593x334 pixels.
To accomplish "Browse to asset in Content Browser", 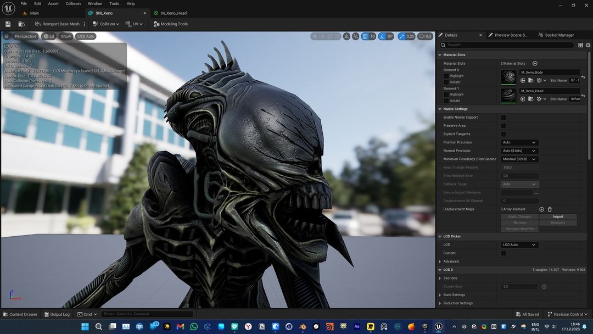I will click(21, 24).
